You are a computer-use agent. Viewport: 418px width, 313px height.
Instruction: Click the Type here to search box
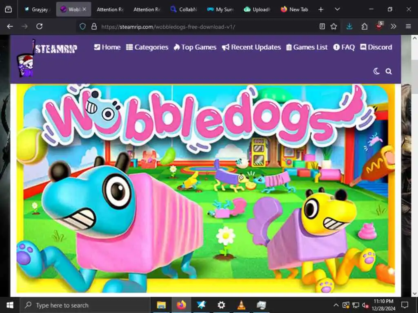(85, 305)
